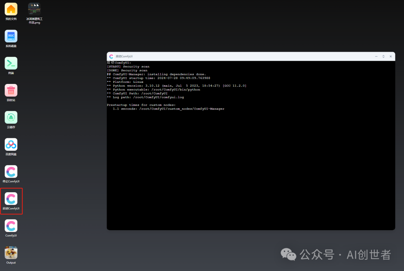This screenshot has width=404, height=271.
Task: Click the 启动ComfyUI start icon on desktop
Action: 11,199
